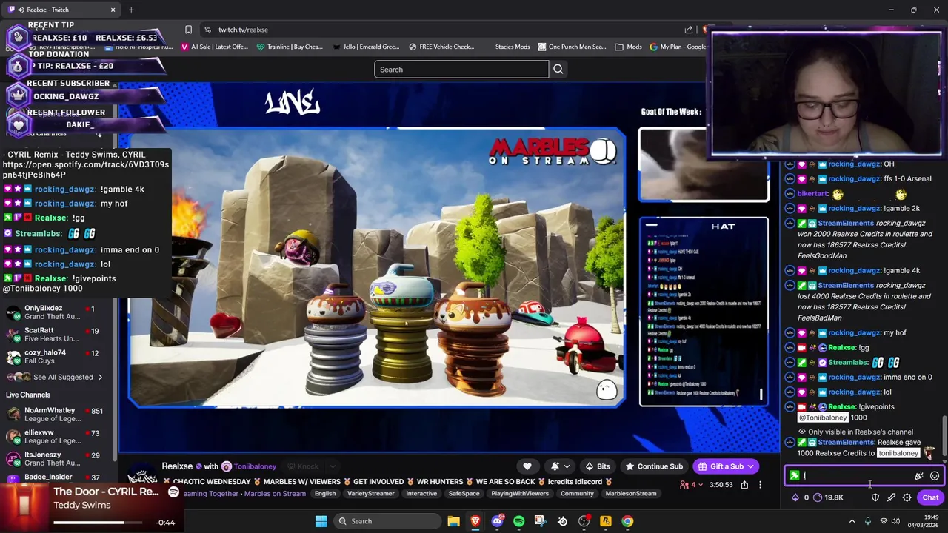Image resolution: width=948 pixels, height=533 pixels.
Task: Click the chat badge icon in input
Action: 795,476
